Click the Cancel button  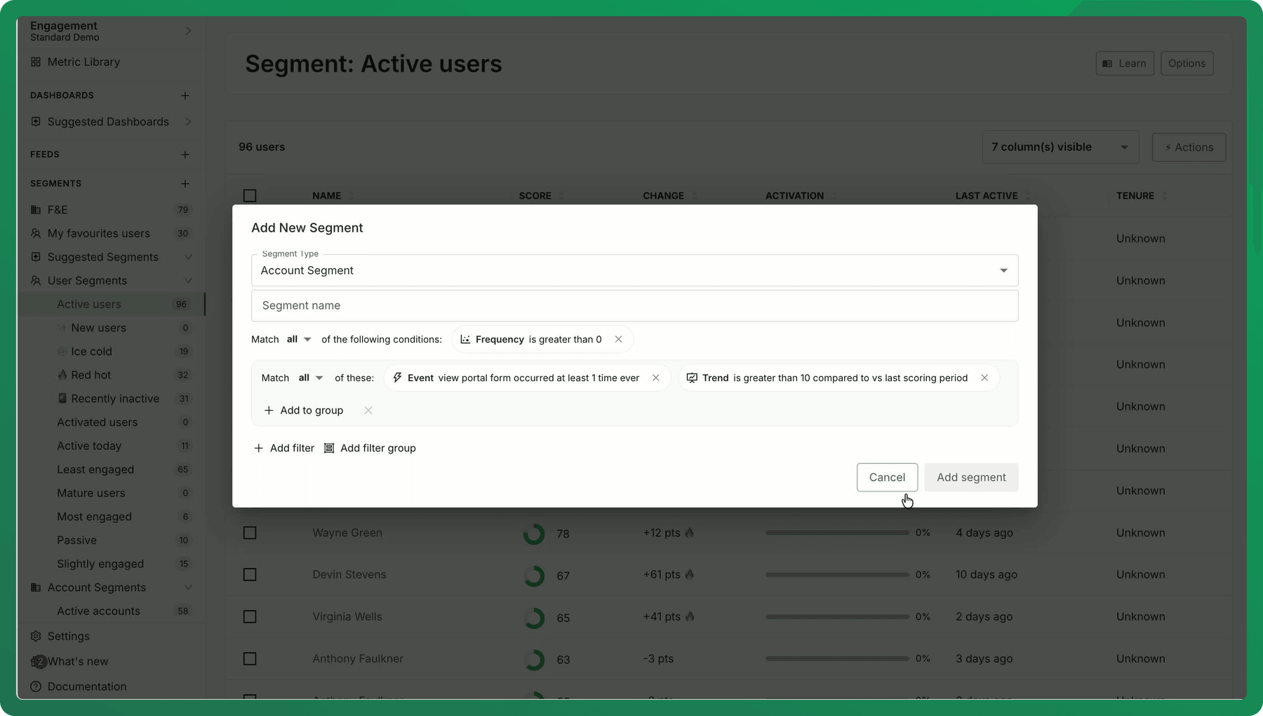click(887, 477)
